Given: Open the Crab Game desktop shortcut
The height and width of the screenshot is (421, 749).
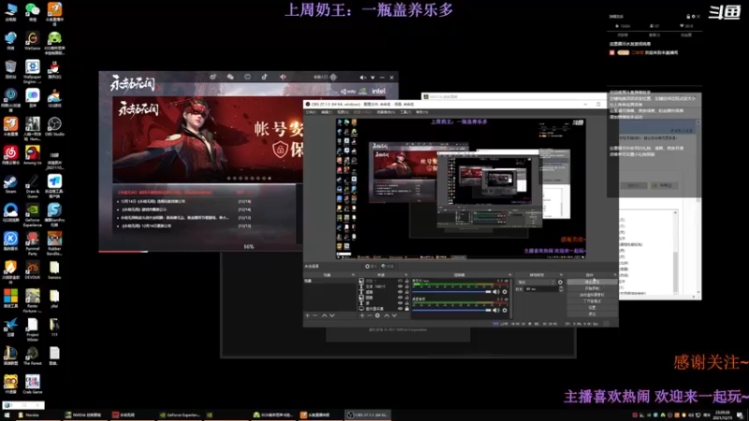Looking at the screenshot, I should coord(33,385).
